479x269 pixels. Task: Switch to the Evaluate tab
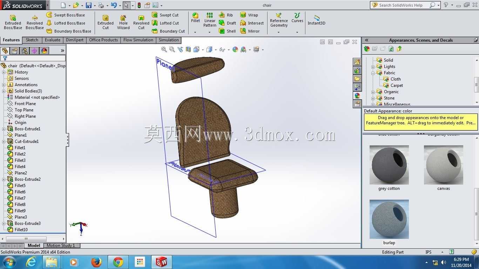[53, 40]
